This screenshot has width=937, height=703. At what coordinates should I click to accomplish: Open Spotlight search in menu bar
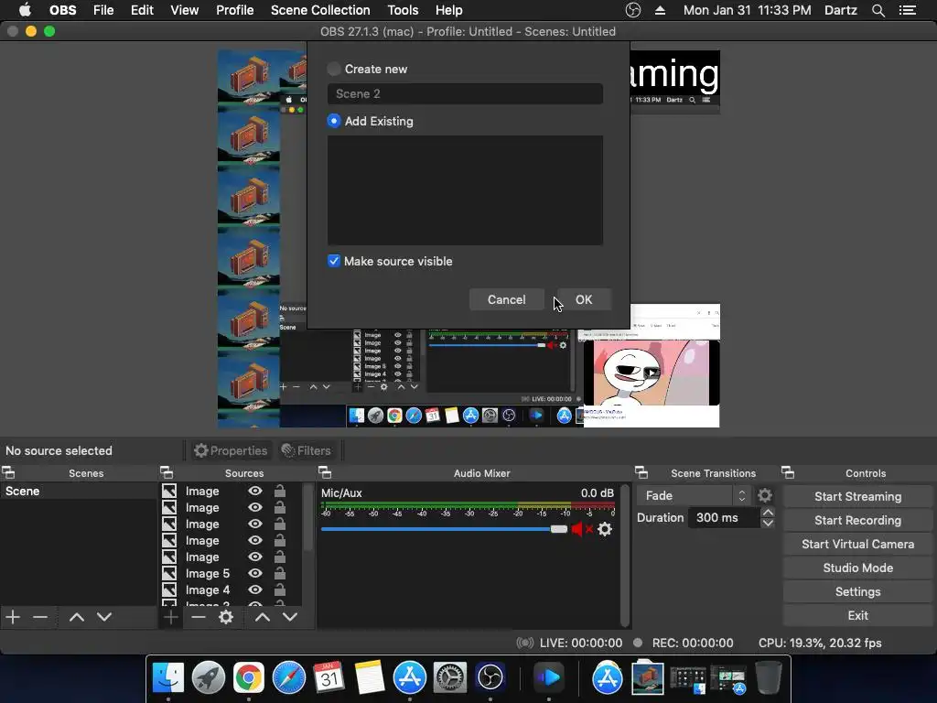tap(878, 10)
